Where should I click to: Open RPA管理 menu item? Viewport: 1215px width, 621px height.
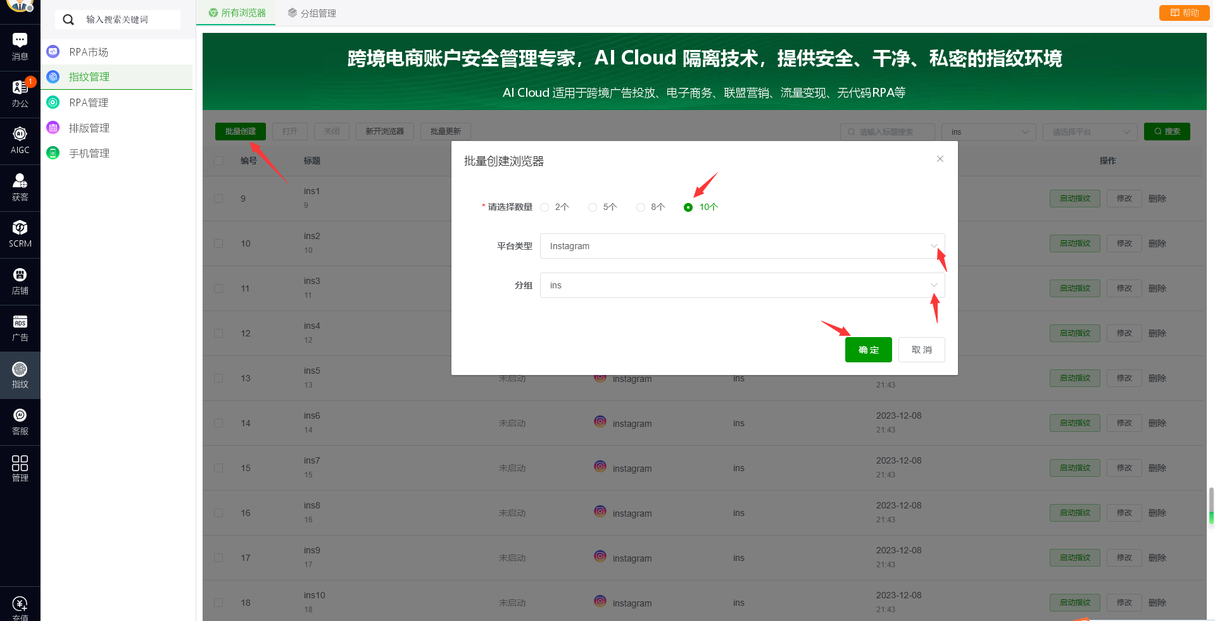coord(116,102)
